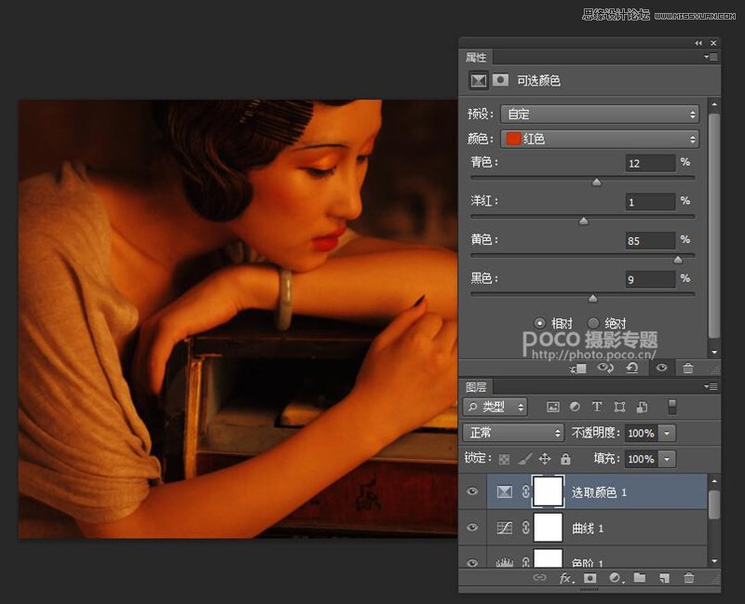Filter layers by pixel layers icon
Screen dimensions: 745x604
pos(553,407)
